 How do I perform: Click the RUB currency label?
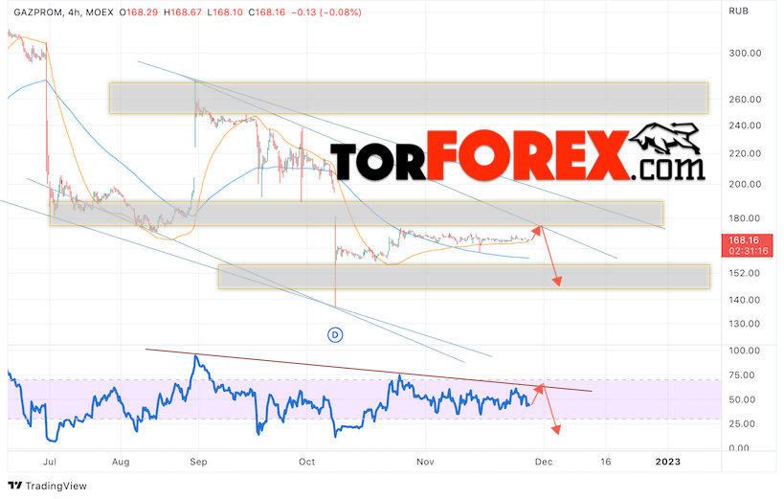pos(738,11)
